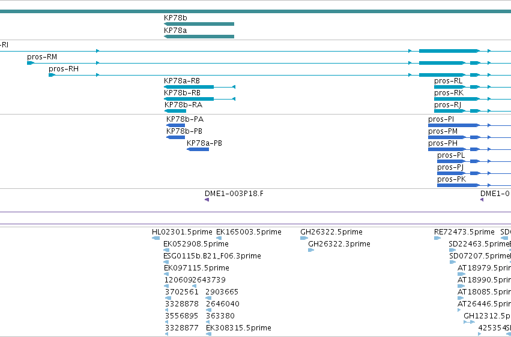Select EST SD07207.5prime
Viewport: 511px width, 337px height.
[x=453, y=262]
